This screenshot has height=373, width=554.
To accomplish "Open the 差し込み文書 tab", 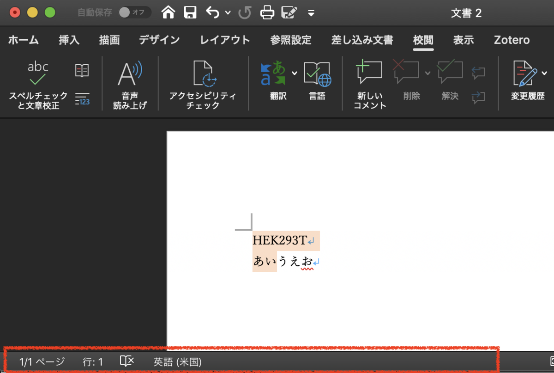I will 362,40.
